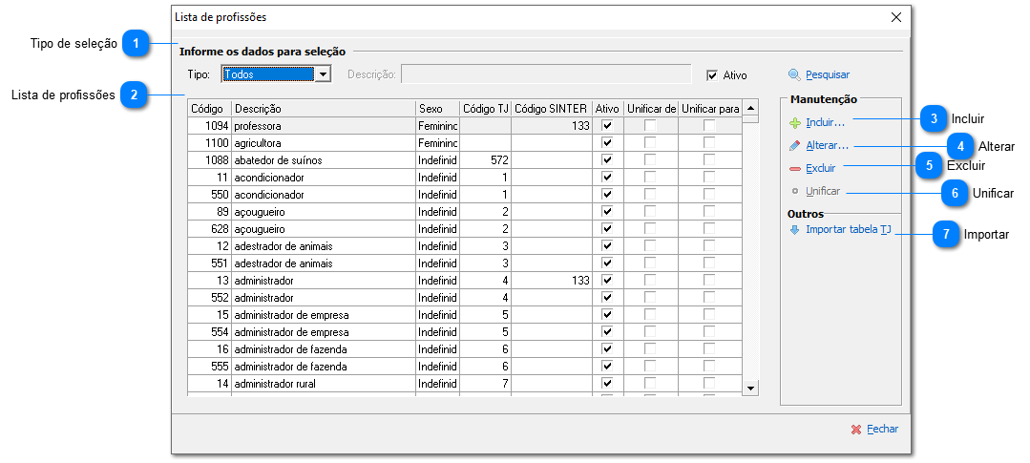Open the Tipo dropdown list
This screenshot has width=1030, height=463.
(323, 74)
